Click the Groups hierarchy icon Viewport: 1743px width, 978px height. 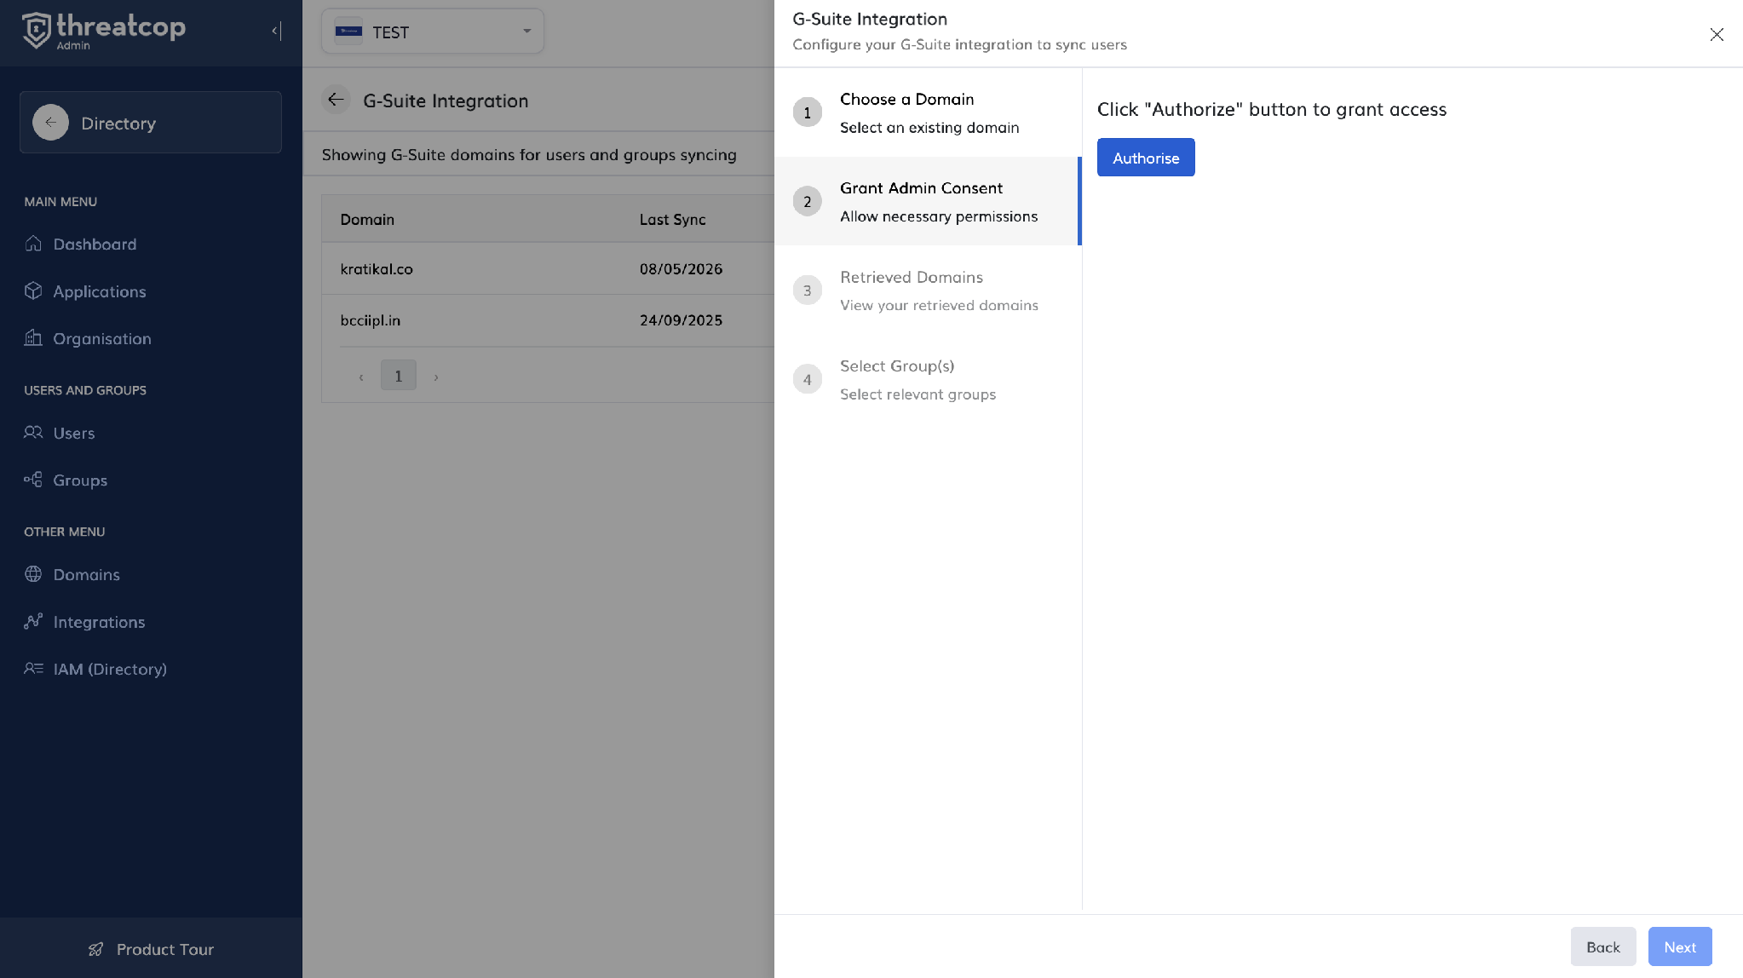[33, 480]
